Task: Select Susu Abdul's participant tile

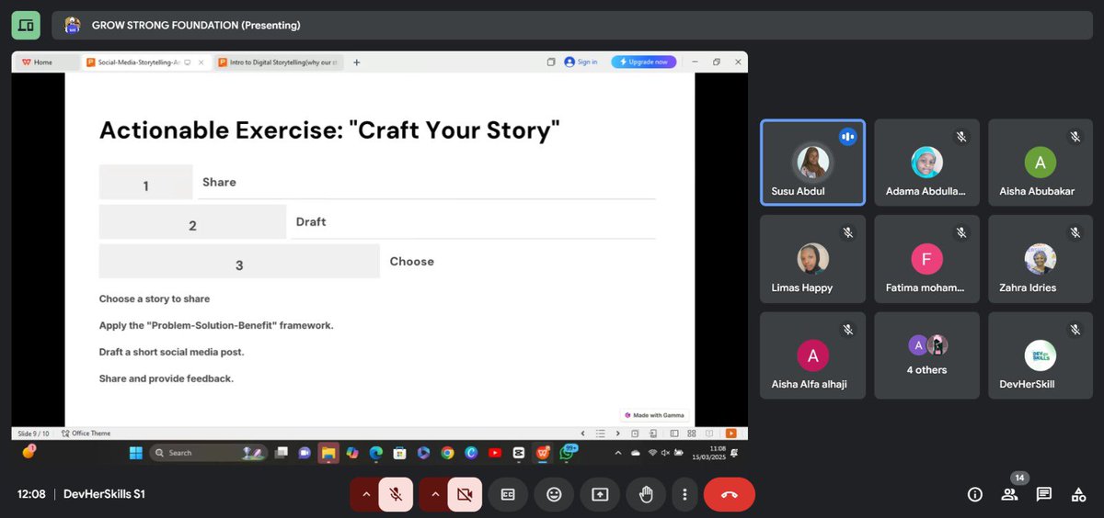Action: (x=812, y=163)
